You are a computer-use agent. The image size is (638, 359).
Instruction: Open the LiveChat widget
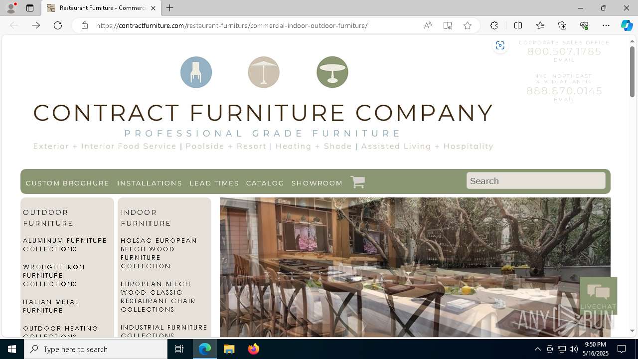[x=598, y=296]
